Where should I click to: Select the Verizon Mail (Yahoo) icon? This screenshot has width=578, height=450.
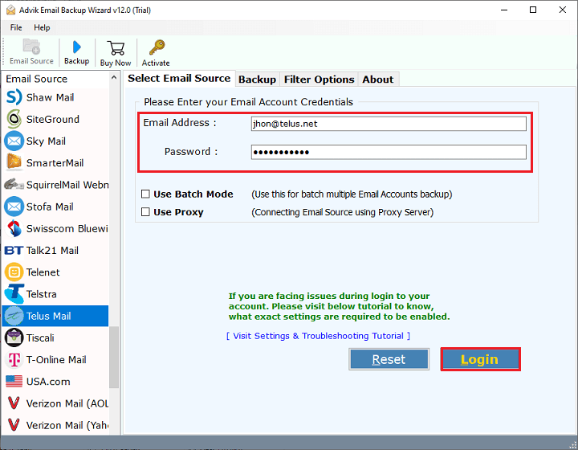14,424
